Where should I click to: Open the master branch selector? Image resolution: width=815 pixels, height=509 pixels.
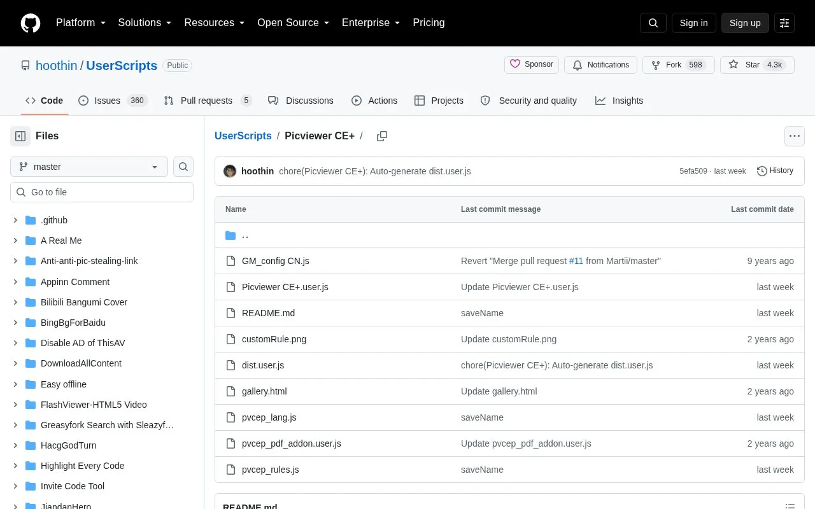89,167
